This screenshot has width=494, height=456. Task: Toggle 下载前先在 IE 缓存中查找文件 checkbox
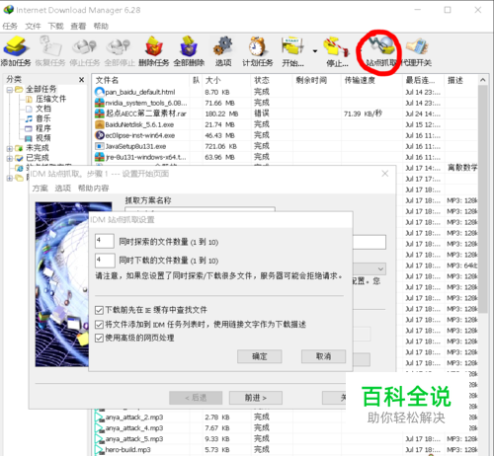[99, 310]
